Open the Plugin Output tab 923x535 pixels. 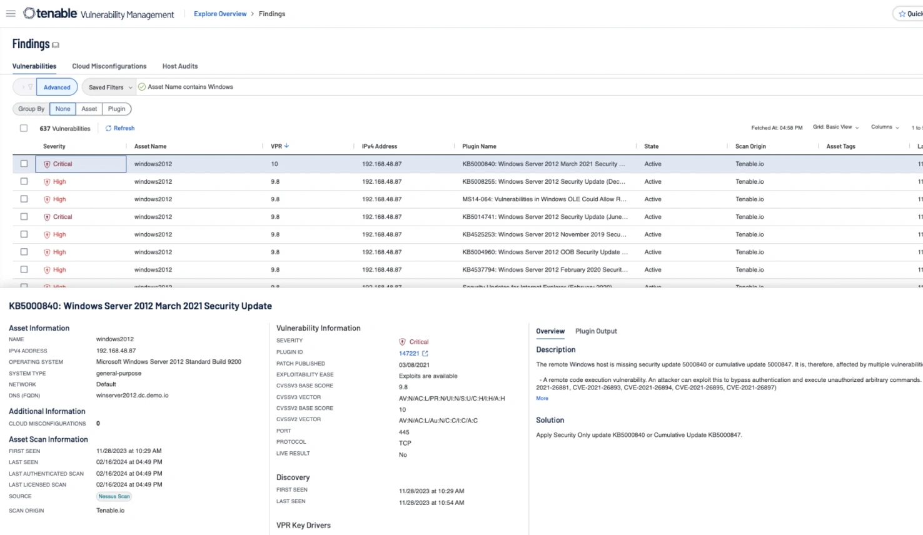click(x=596, y=331)
